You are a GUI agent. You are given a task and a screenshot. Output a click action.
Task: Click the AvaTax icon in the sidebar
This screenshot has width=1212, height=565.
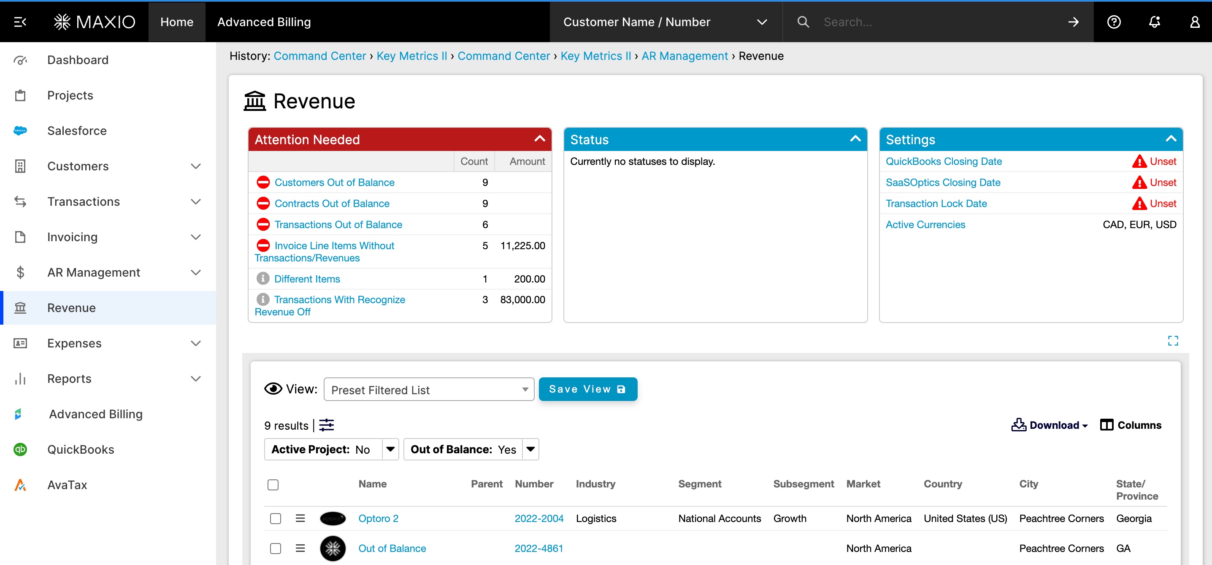(x=20, y=484)
